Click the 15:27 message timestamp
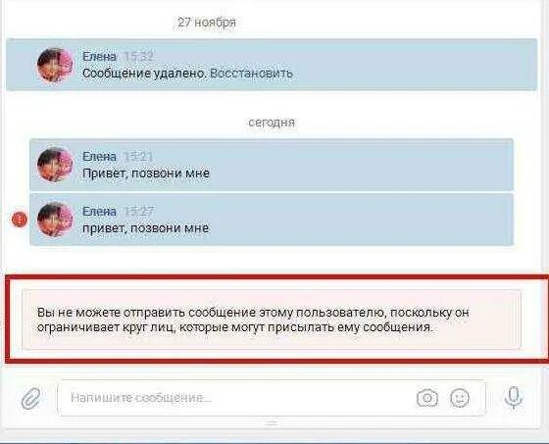The image size is (549, 444). (x=138, y=211)
